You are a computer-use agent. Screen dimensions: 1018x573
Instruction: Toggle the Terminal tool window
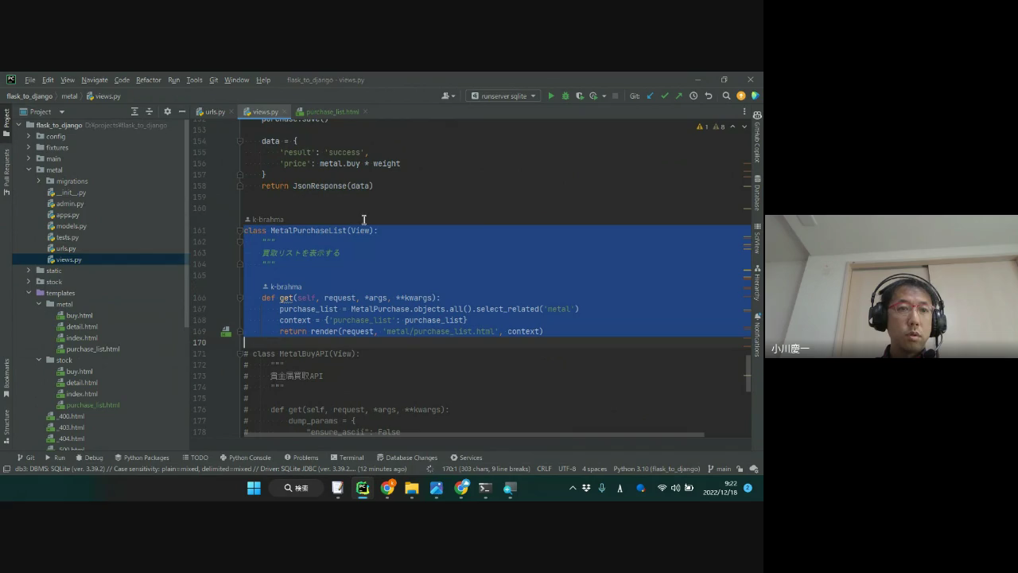coord(347,458)
